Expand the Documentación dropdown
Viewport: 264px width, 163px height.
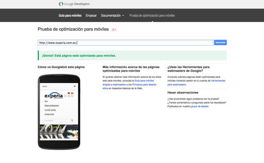pyautogui.click(x=113, y=15)
